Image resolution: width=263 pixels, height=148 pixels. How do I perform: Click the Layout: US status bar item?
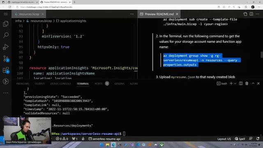point(224,139)
